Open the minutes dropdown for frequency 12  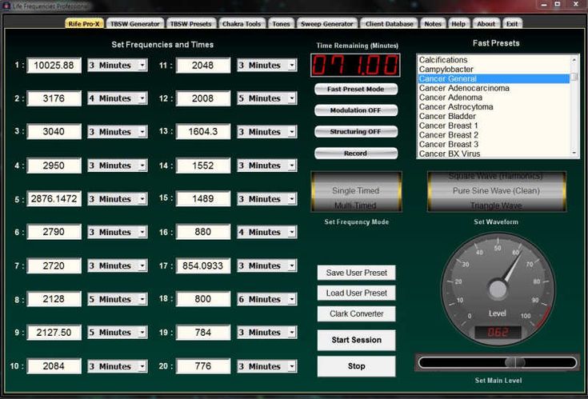[292, 98]
